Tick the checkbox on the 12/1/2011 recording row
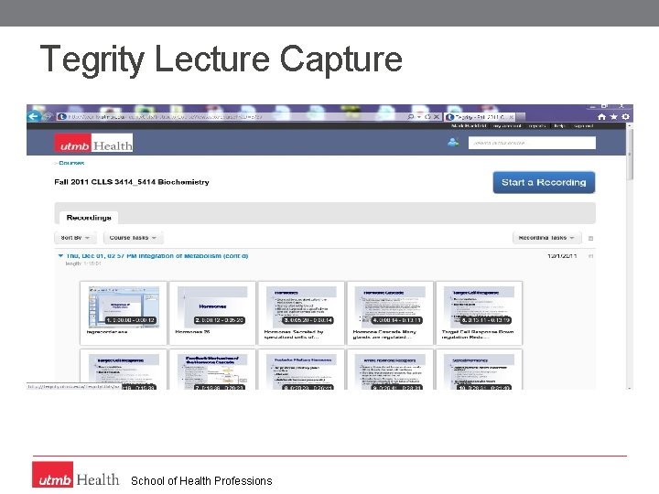 591,256
